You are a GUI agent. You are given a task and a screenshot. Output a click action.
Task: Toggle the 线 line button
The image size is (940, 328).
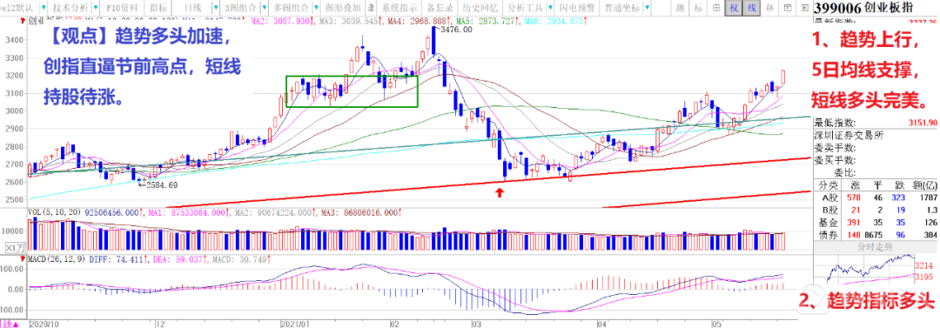pos(752,8)
